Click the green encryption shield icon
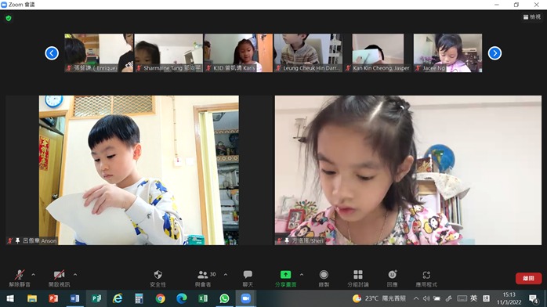This screenshot has height=307, width=547. point(9,18)
